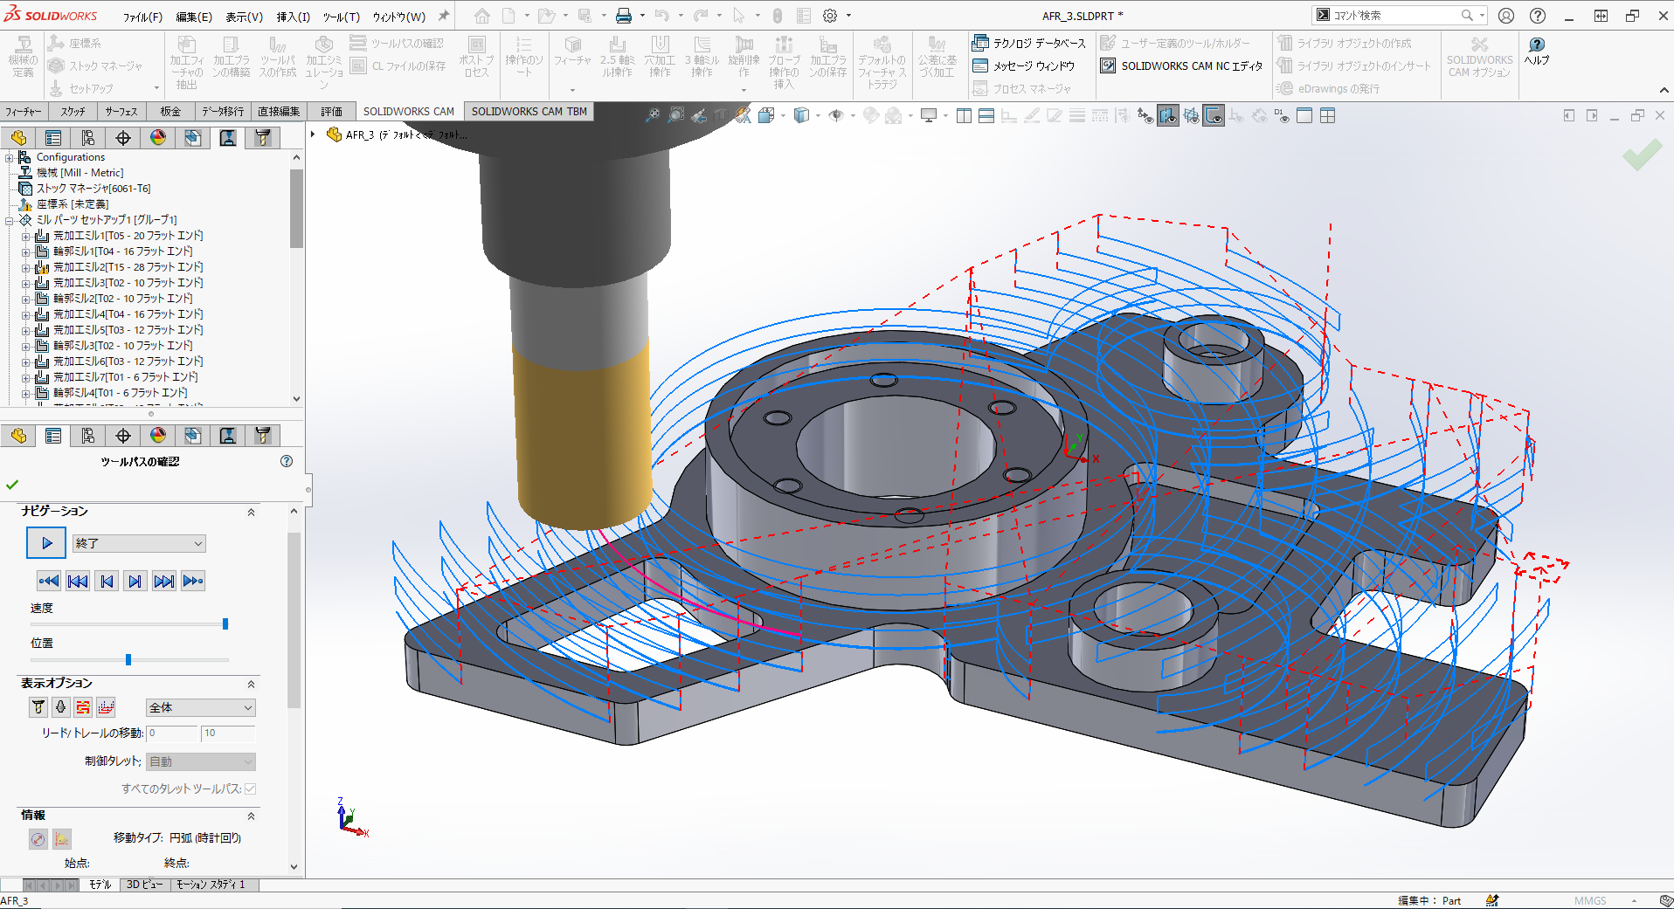The width and height of the screenshot is (1674, 909).
Task: Toggle tool display icon in 表示オプション
Action: (38, 707)
